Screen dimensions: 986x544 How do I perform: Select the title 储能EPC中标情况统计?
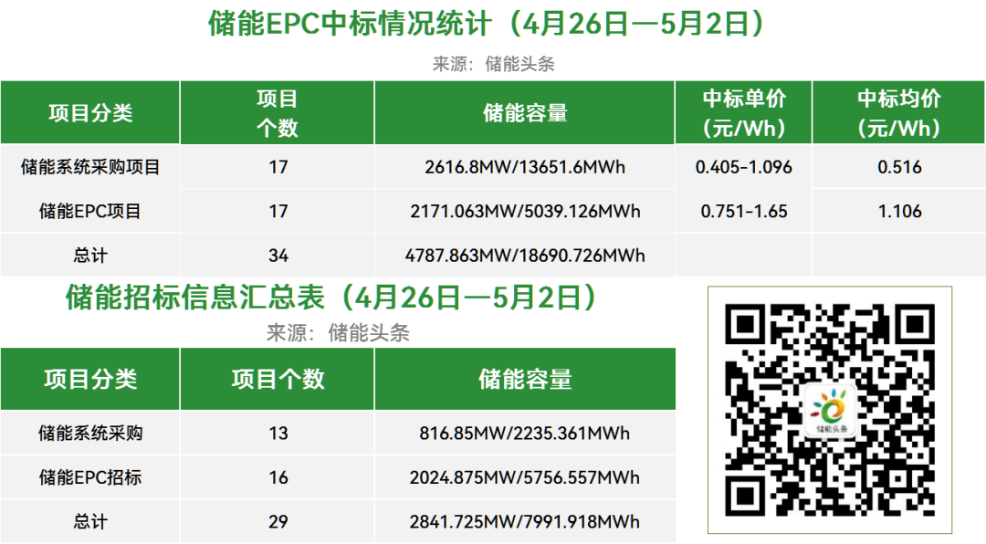487,24
